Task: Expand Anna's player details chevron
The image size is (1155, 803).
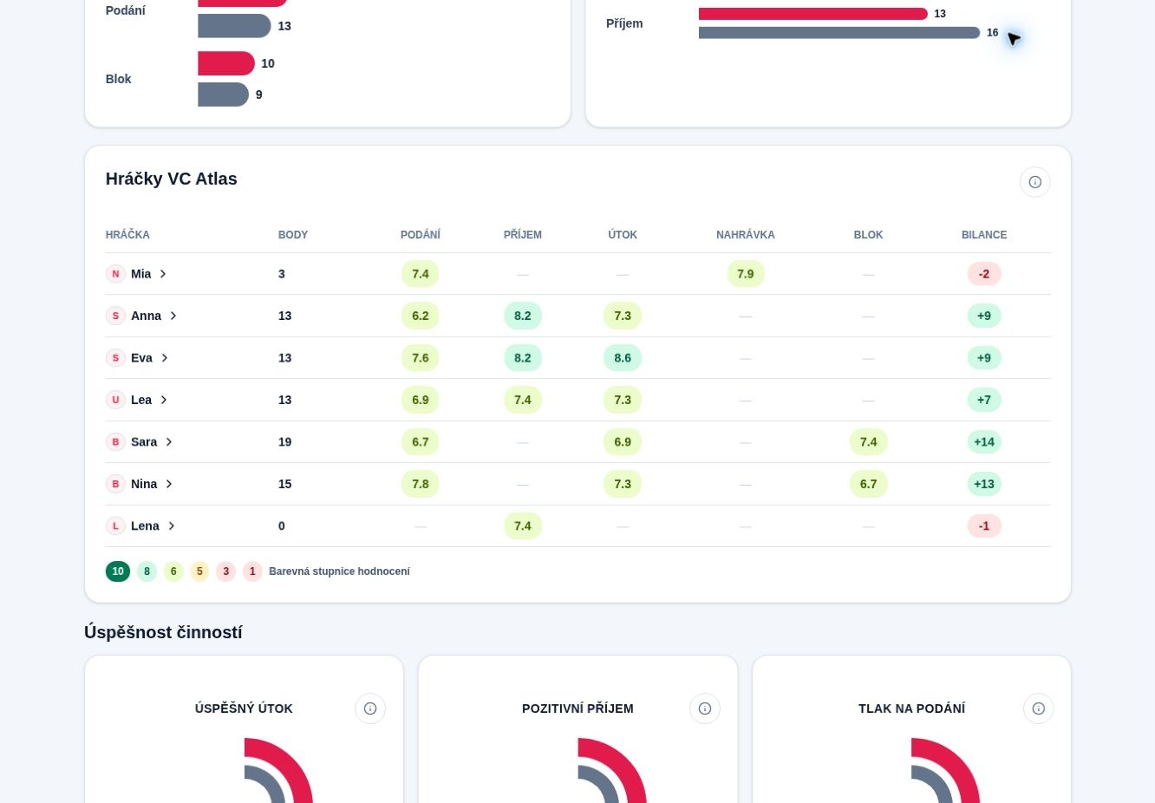Action: pyautogui.click(x=173, y=316)
